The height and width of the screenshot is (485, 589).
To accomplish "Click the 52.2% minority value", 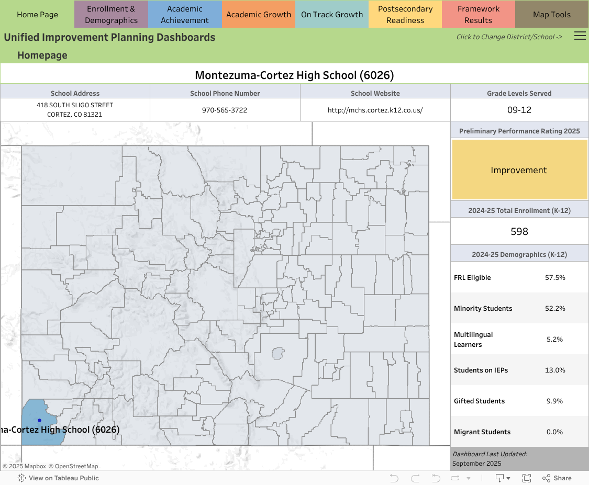I will pyautogui.click(x=555, y=308).
